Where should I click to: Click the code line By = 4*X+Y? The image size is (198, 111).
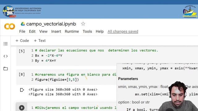pos(45,61)
